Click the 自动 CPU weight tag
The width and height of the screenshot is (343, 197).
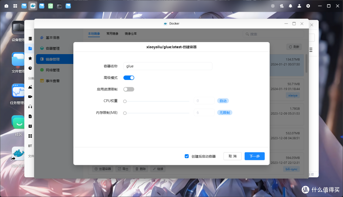[223, 101]
